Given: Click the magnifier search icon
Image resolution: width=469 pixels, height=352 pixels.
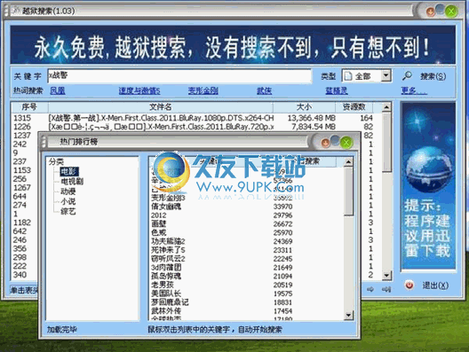Looking at the screenshot, I should (x=407, y=76).
